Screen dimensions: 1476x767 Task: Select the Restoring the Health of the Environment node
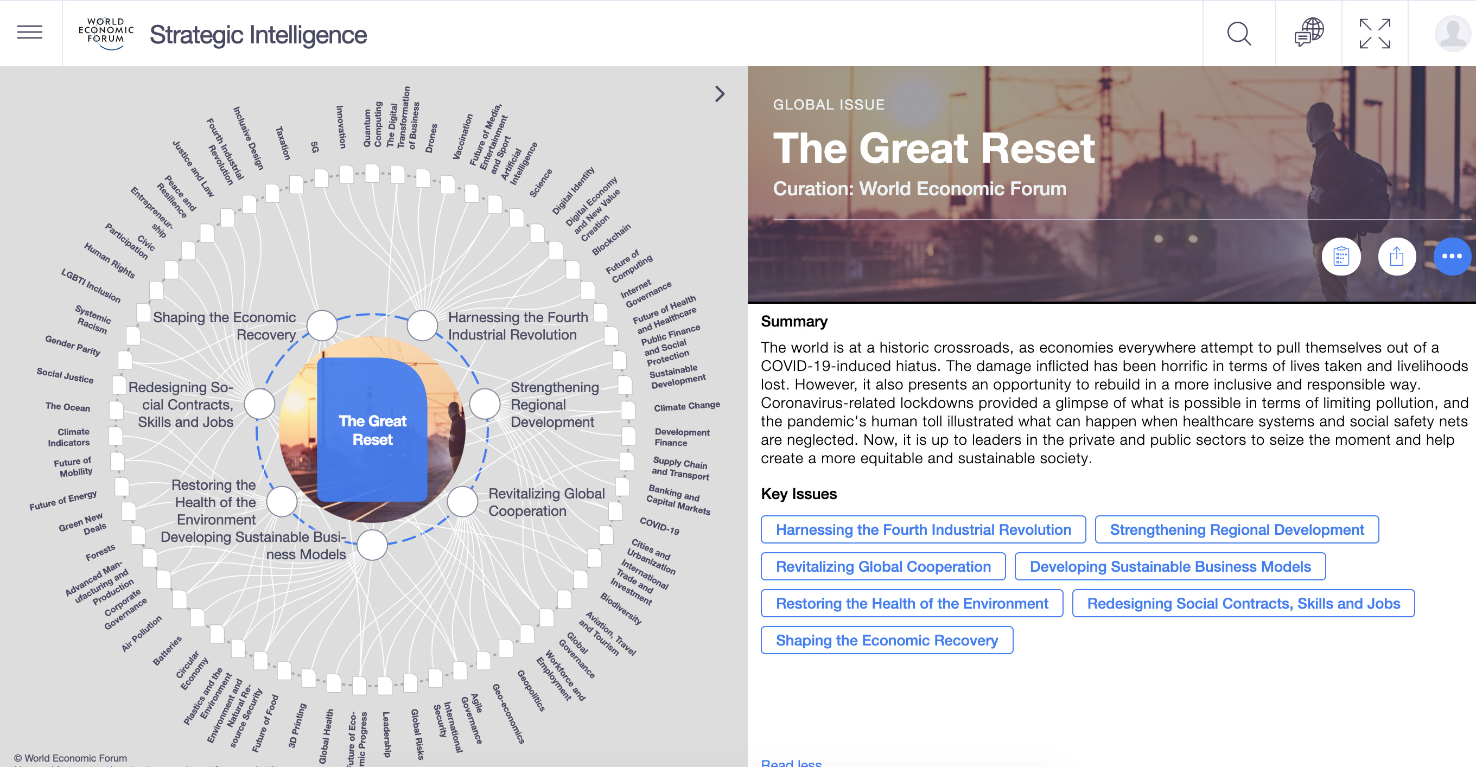[x=282, y=502]
